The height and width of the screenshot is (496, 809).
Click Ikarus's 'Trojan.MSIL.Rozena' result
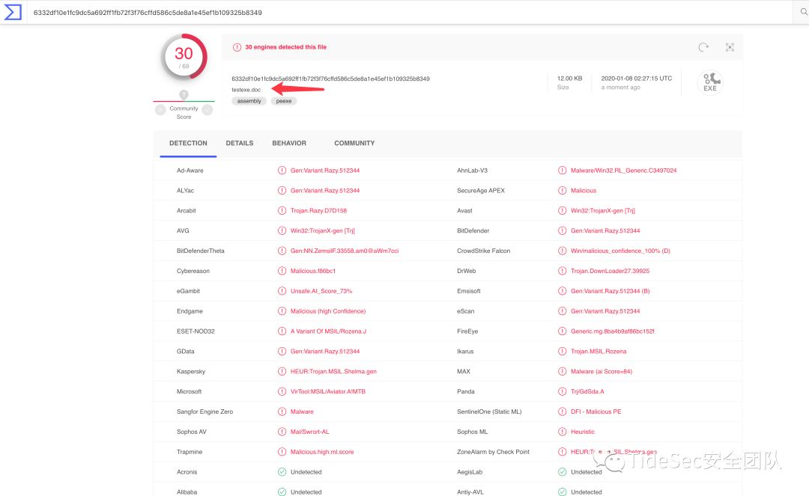click(599, 352)
